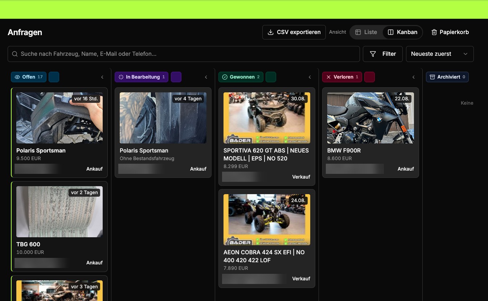
Task: Open the Papierkorb trash
Action: point(450,32)
